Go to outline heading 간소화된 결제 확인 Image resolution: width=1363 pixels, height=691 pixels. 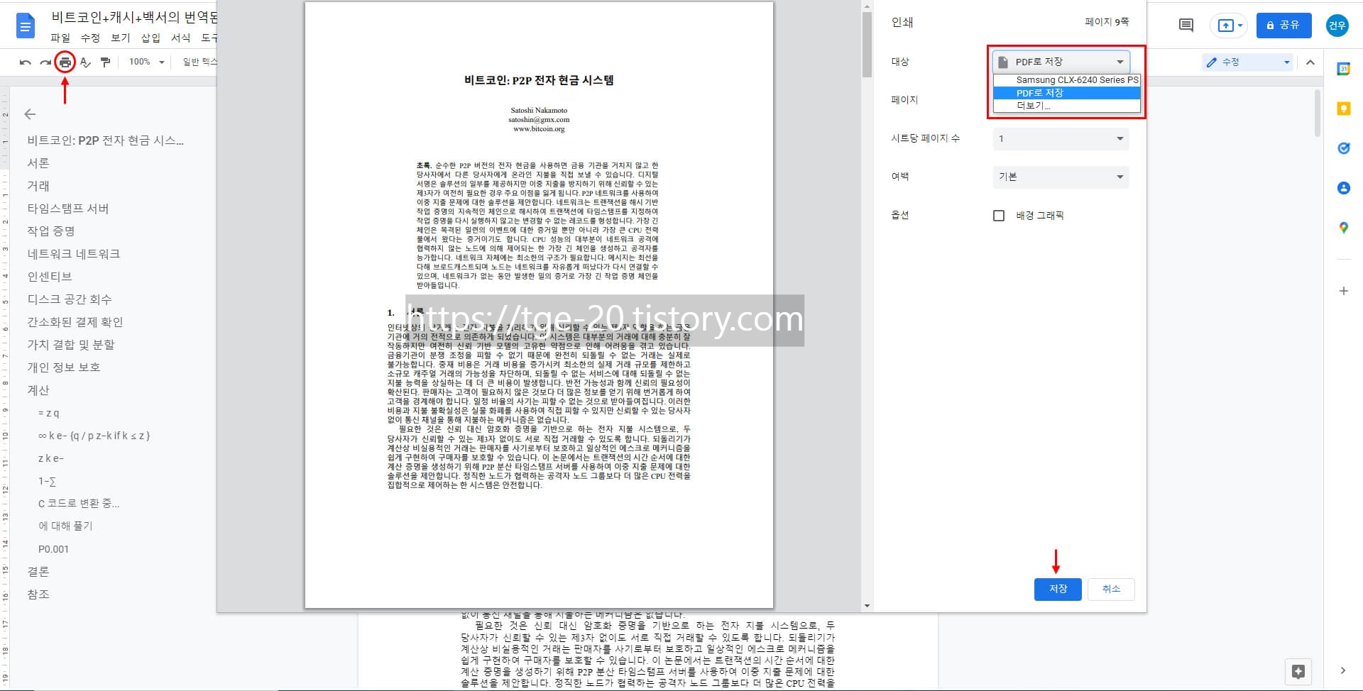[x=75, y=322]
